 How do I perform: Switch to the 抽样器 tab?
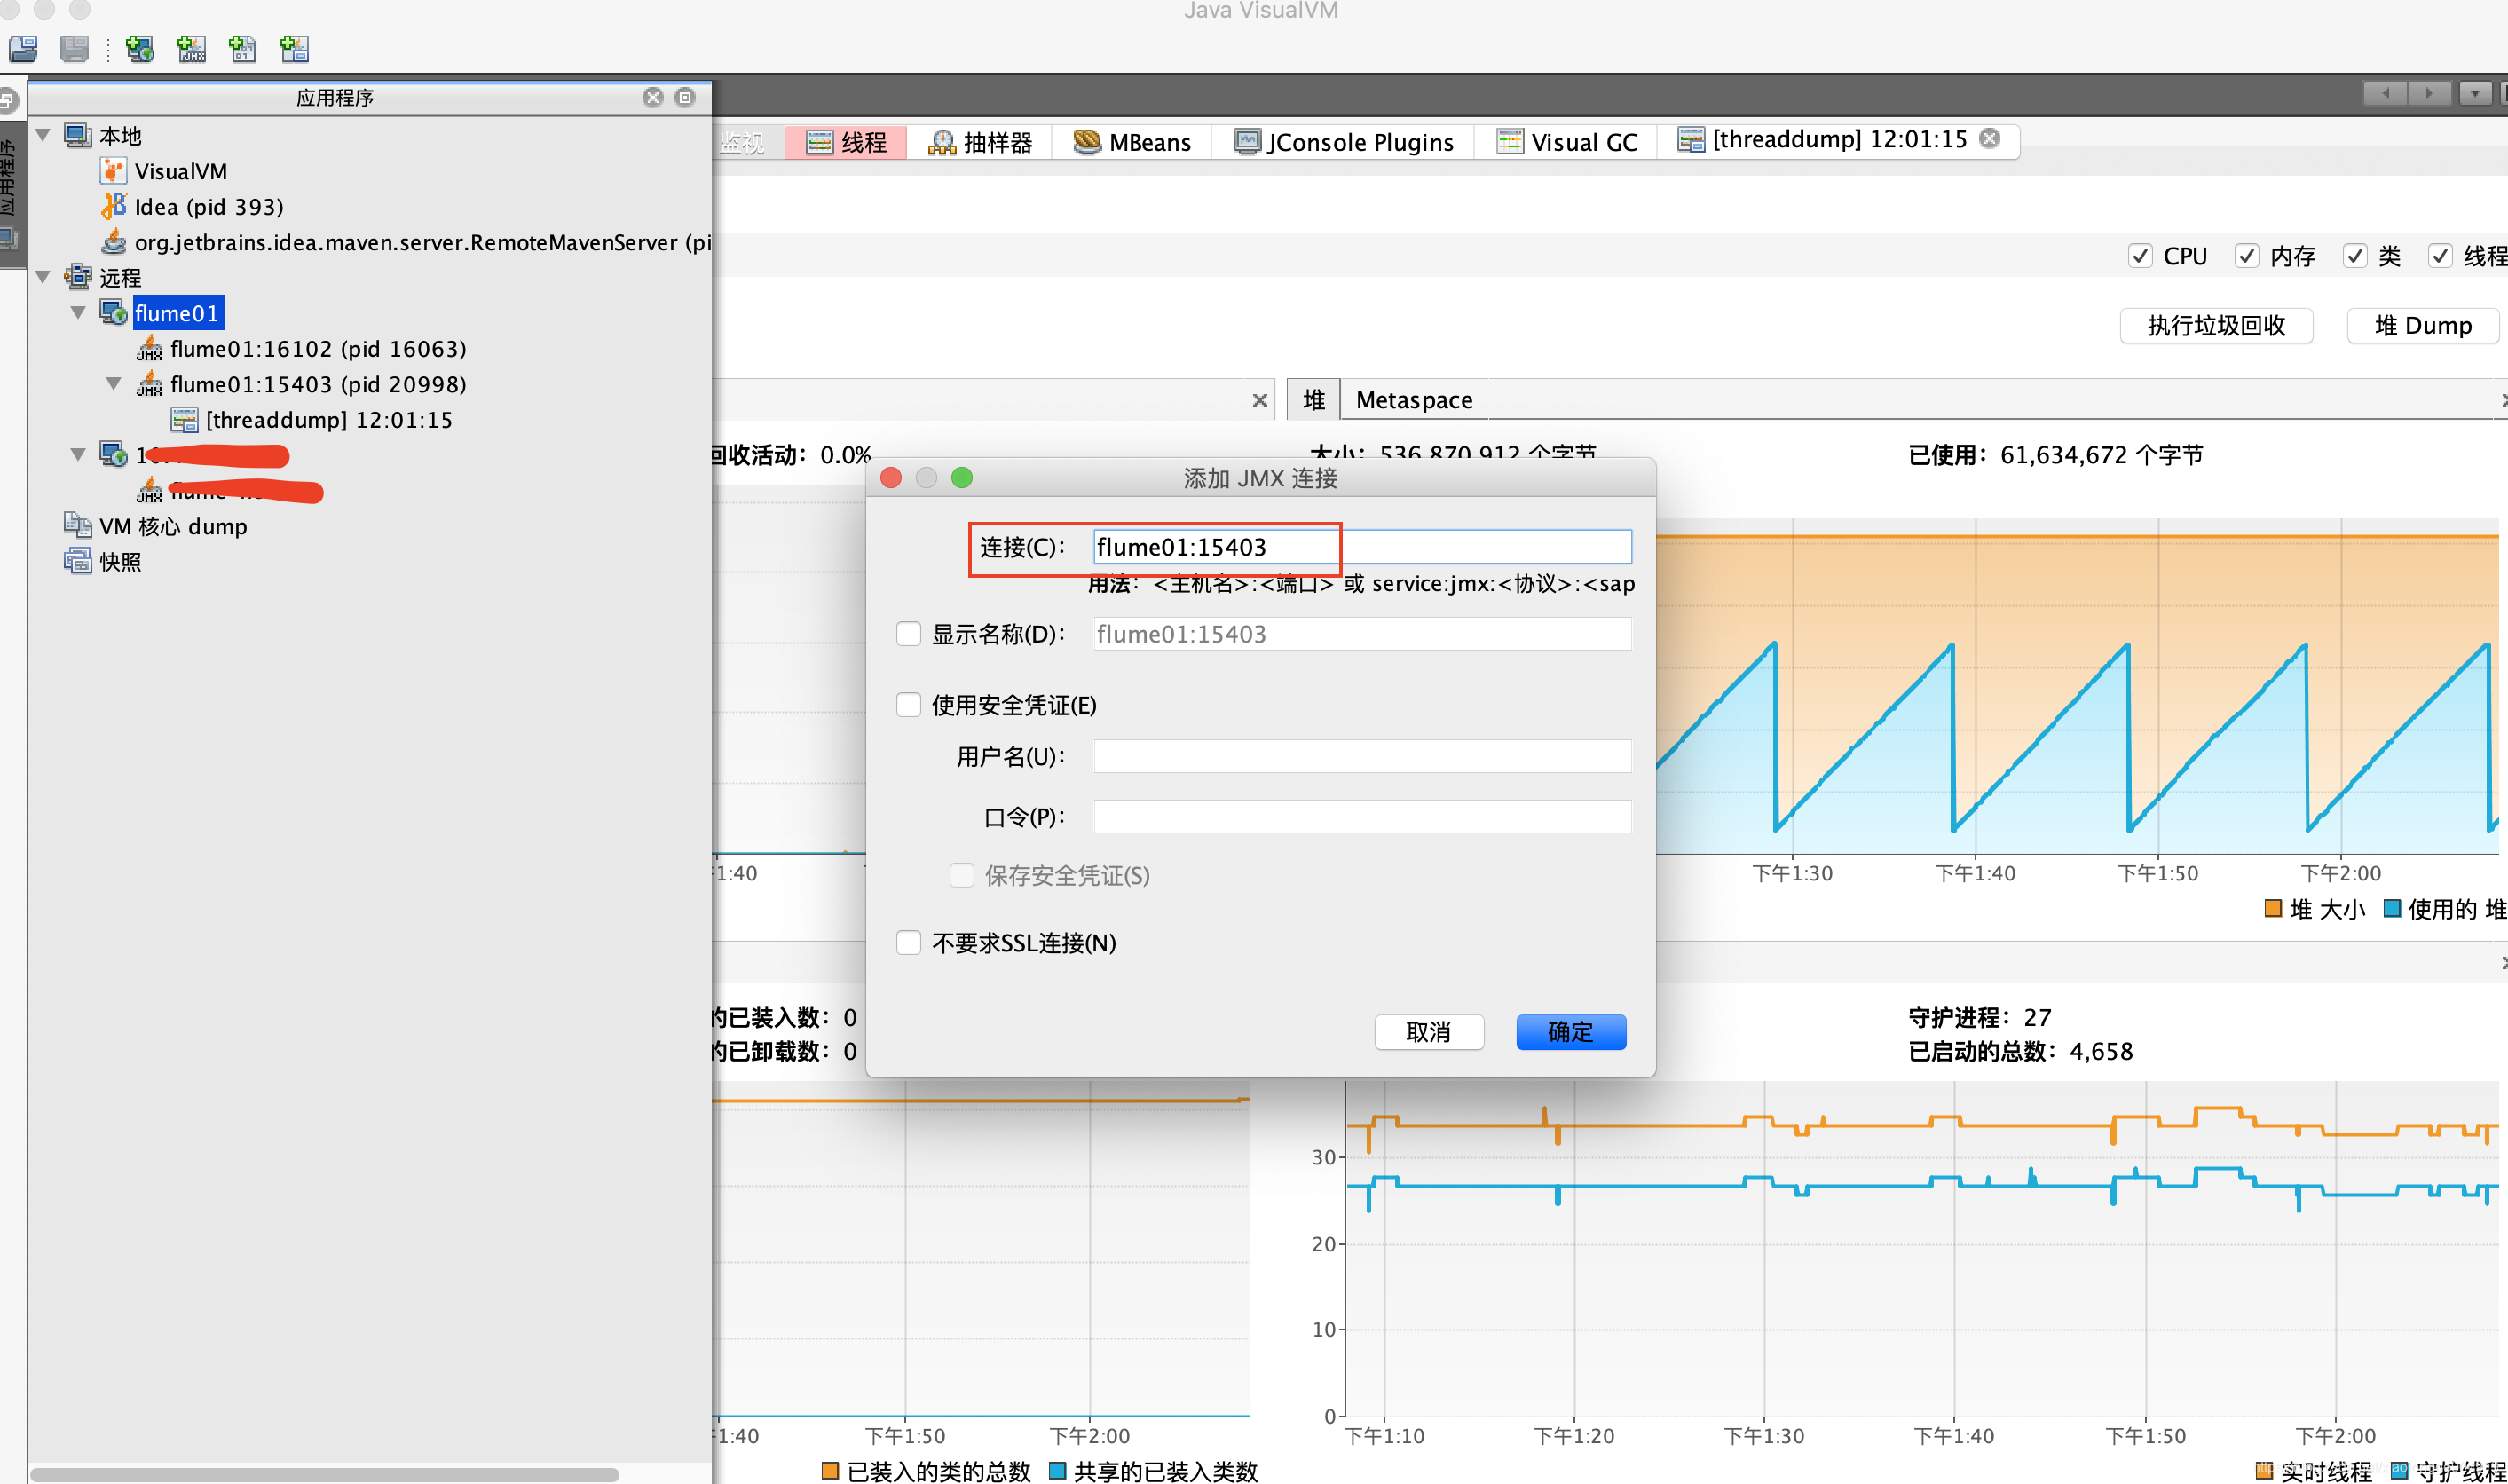(980, 142)
